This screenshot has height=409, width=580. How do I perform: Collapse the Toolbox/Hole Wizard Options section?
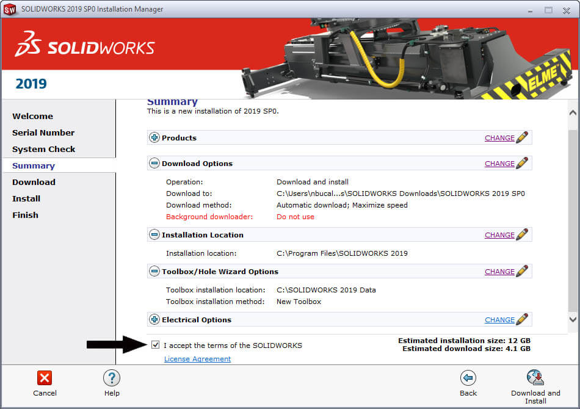point(154,272)
